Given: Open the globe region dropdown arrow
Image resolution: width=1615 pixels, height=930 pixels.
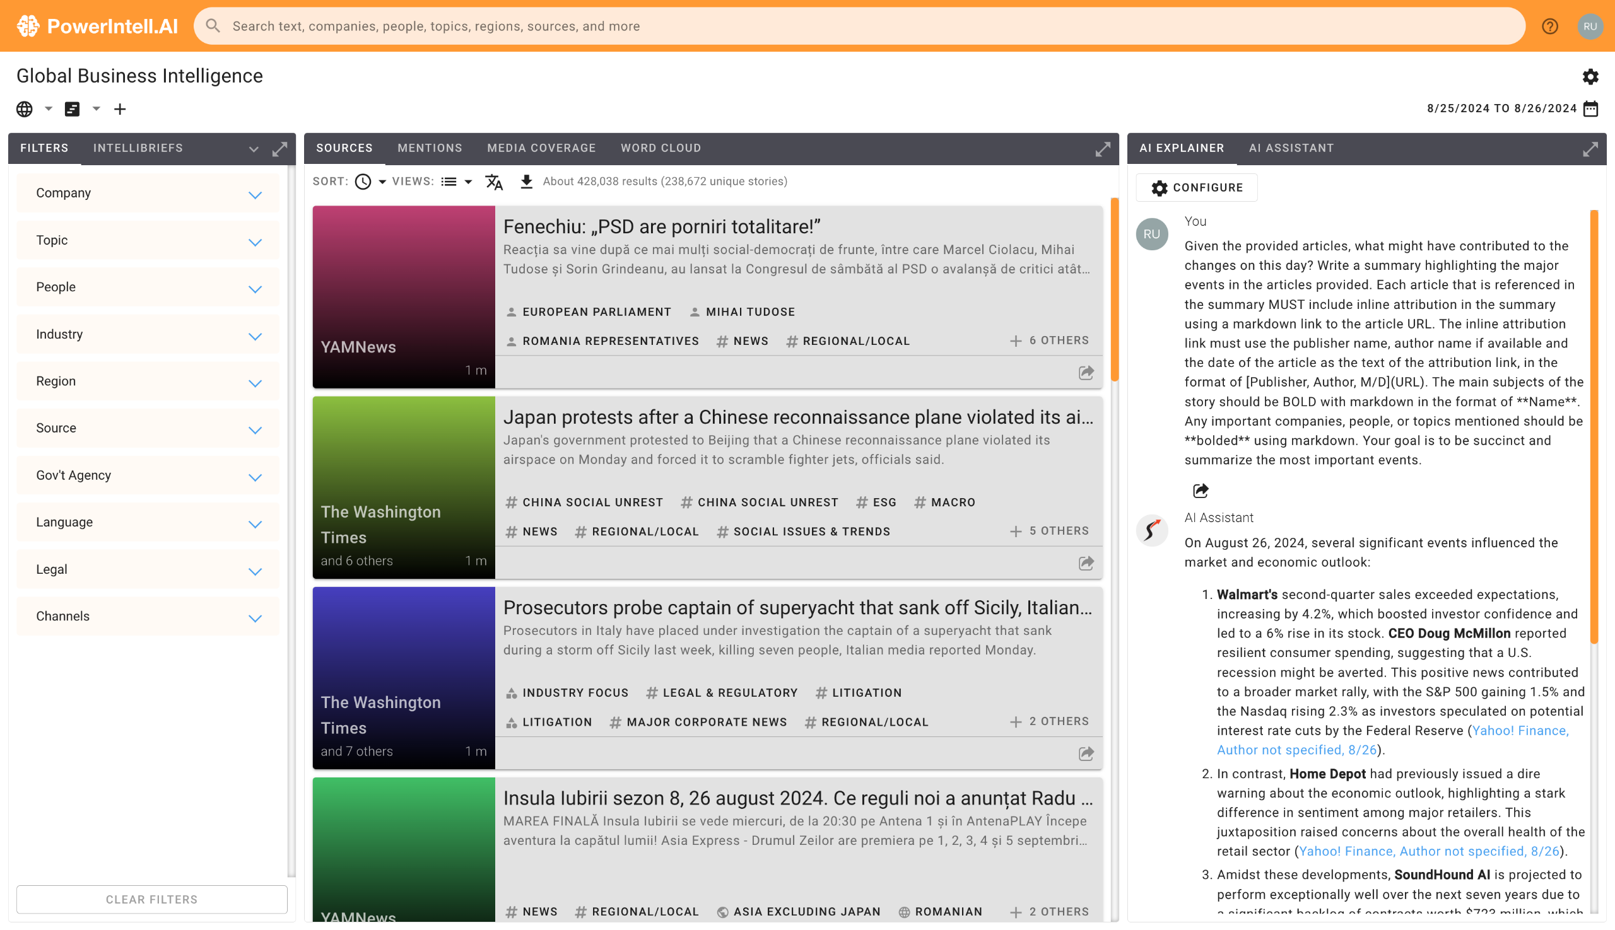Looking at the screenshot, I should point(49,108).
